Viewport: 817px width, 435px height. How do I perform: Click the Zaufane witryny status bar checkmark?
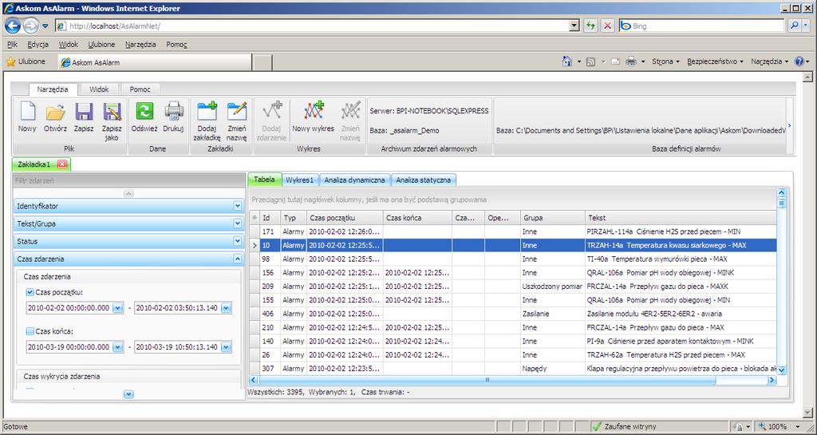click(x=597, y=426)
